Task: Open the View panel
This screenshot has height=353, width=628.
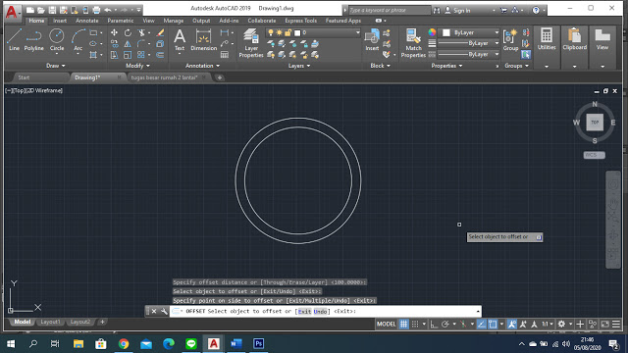Action: 602,39
